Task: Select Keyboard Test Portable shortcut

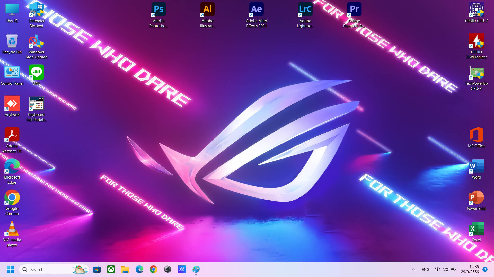Action: (36, 109)
